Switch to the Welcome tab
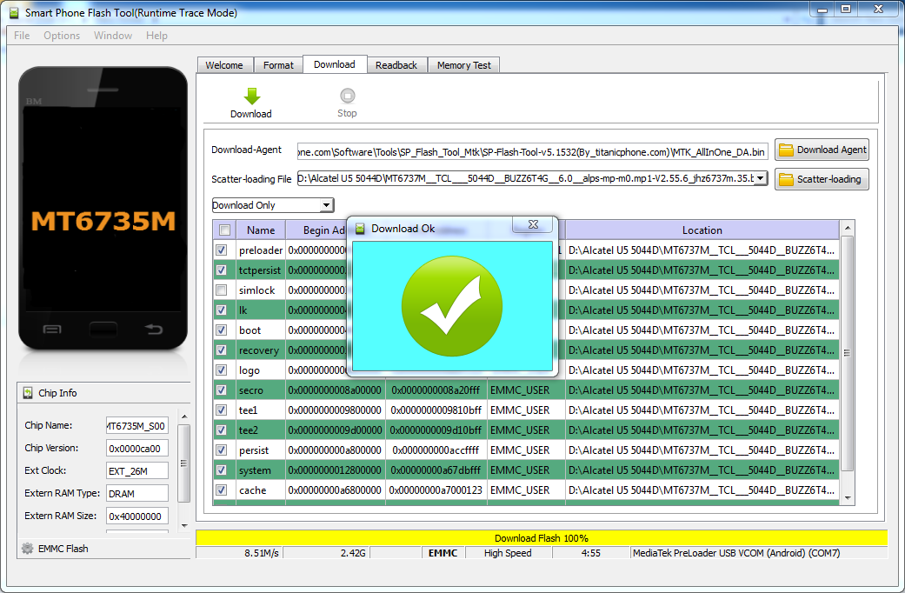 [x=224, y=65]
